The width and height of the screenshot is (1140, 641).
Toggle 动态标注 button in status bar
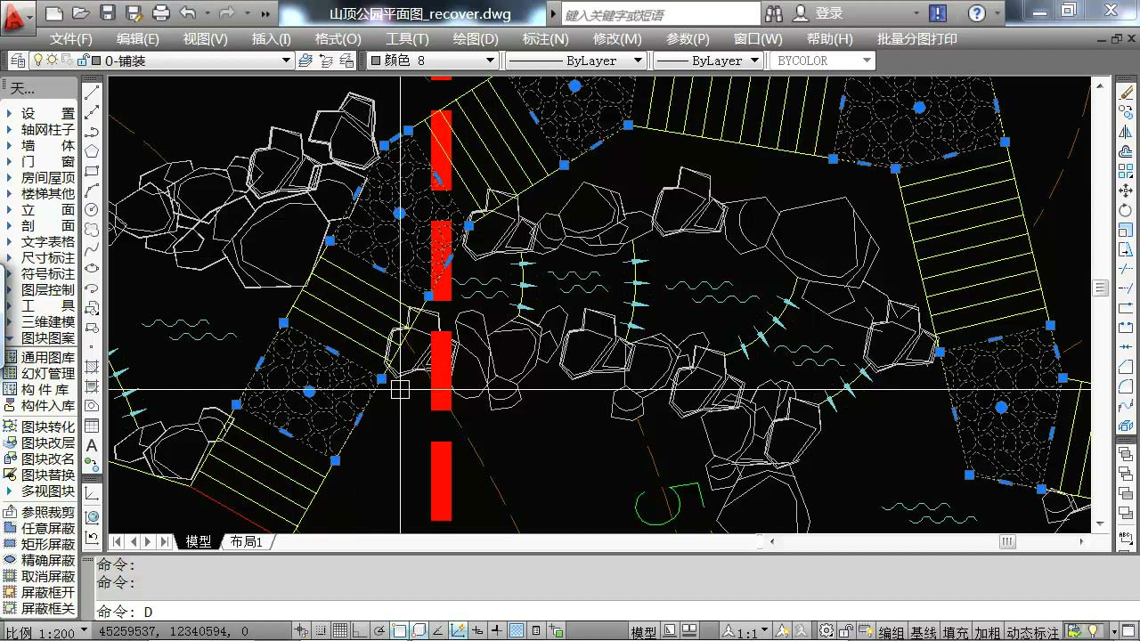tap(1033, 632)
